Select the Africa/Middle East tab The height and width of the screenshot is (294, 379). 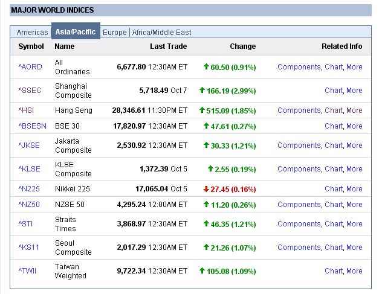[161, 32]
